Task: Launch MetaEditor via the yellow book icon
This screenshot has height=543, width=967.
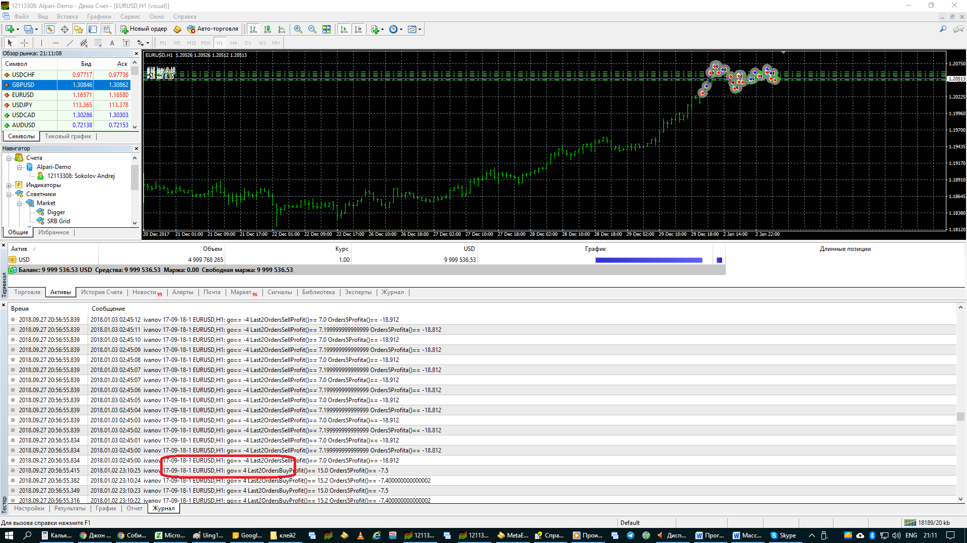Action: tap(177, 29)
